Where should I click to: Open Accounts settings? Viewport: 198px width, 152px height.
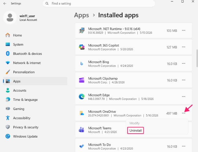35,90
